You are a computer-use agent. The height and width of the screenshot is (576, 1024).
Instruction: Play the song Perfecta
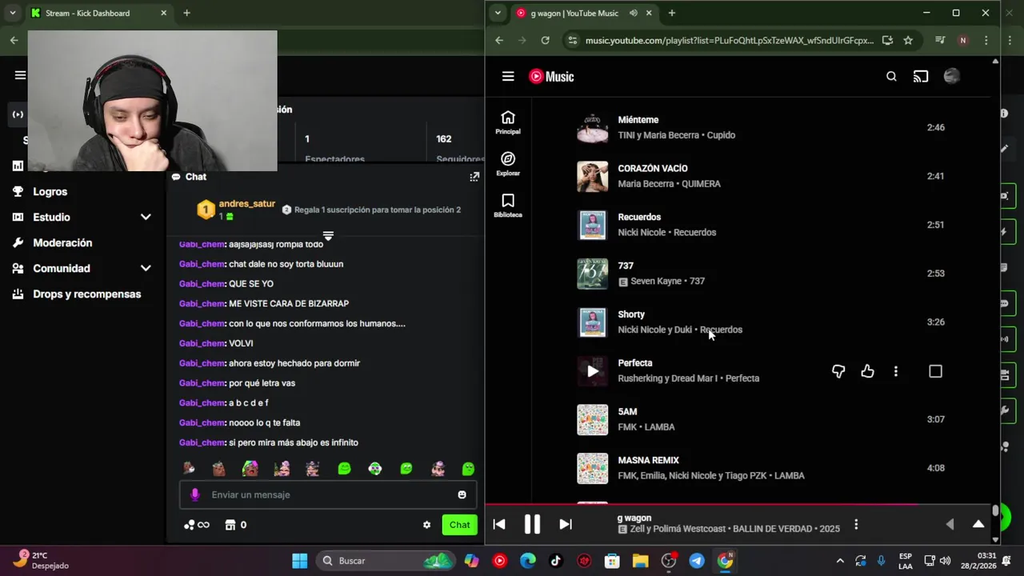point(593,371)
